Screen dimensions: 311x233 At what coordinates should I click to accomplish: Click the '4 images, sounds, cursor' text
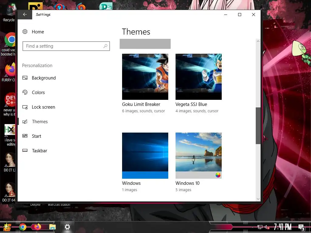tap(197, 111)
